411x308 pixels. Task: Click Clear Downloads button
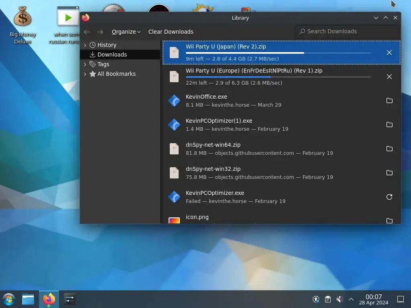coord(171,32)
